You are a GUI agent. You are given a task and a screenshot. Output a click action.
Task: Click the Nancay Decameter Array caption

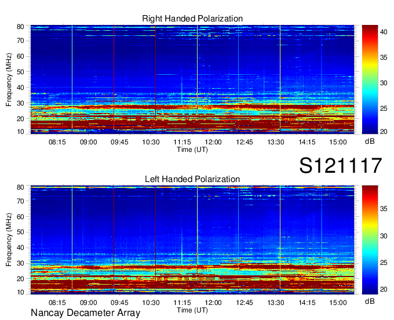click(x=85, y=313)
